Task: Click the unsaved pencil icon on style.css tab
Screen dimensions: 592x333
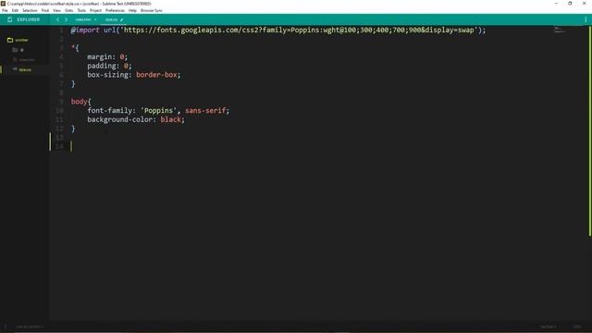Action: pos(121,19)
